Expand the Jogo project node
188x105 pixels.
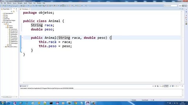[x=2, y=17]
